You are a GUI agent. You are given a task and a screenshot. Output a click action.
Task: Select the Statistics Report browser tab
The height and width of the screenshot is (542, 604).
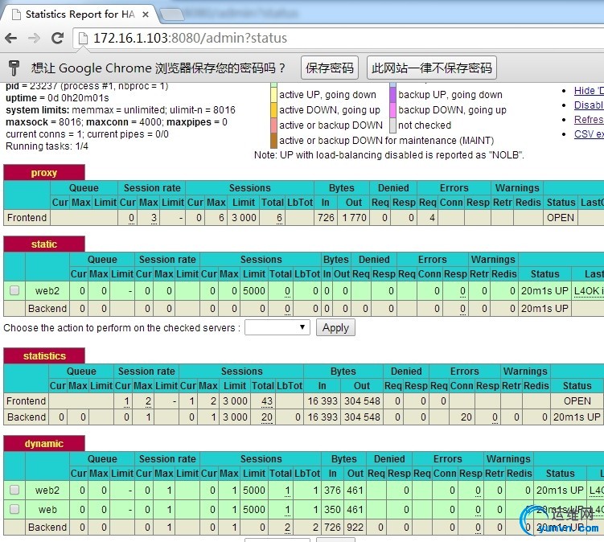click(x=76, y=14)
